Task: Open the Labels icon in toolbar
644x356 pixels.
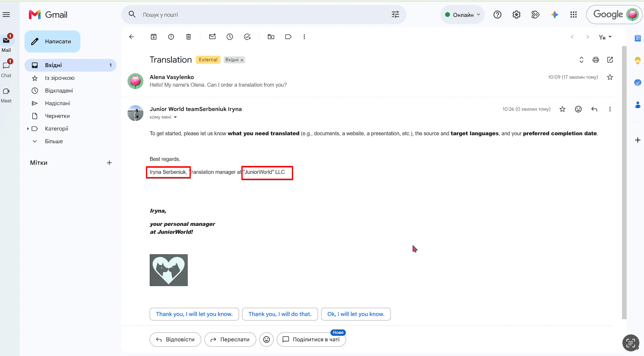Action: pos(288,37)
